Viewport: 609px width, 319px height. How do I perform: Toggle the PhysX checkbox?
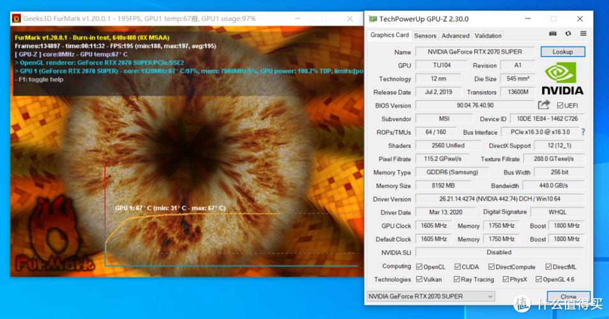[x=506, y=279]
